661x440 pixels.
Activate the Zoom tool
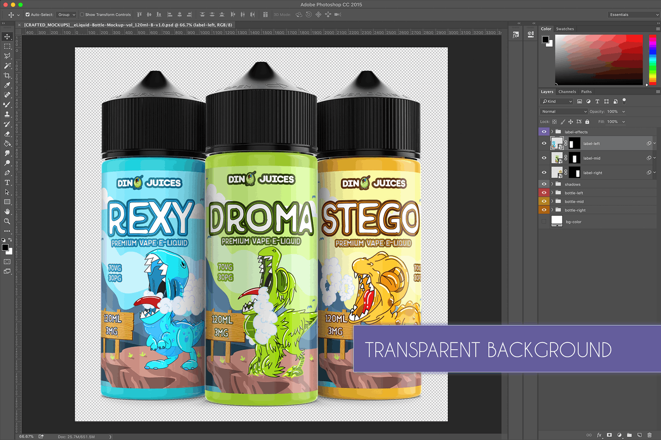[x=7, y=221]
